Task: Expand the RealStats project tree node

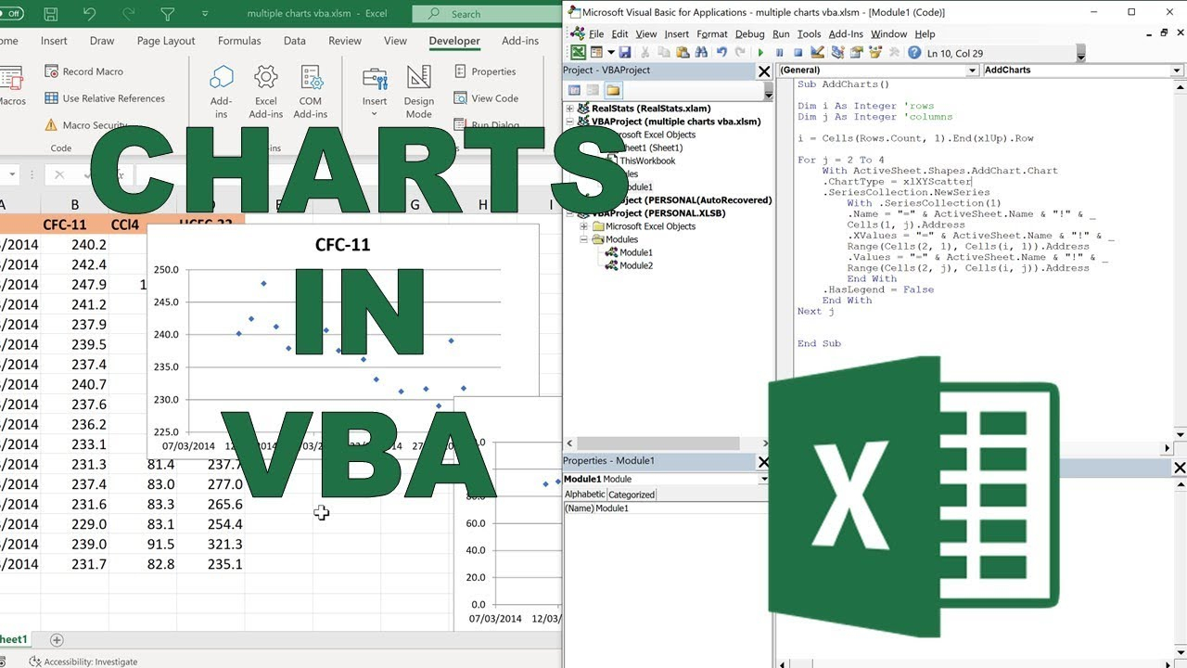Action: coord(570,109)
